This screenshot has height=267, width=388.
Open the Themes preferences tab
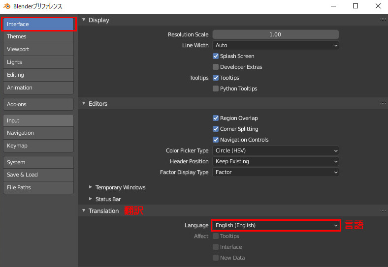click(38, 36)
